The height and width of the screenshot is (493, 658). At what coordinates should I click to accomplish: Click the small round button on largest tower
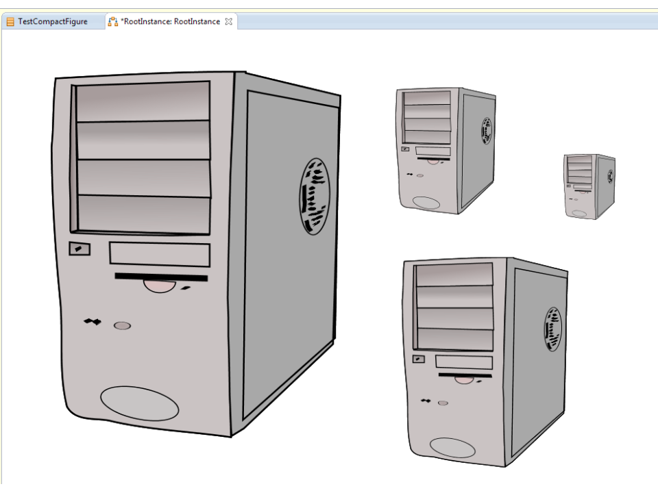[122, 325]
